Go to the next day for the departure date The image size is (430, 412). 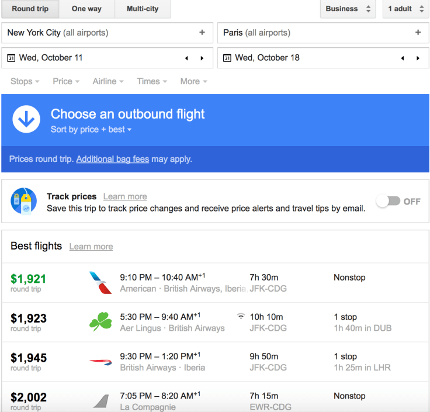tap(202, 58)
